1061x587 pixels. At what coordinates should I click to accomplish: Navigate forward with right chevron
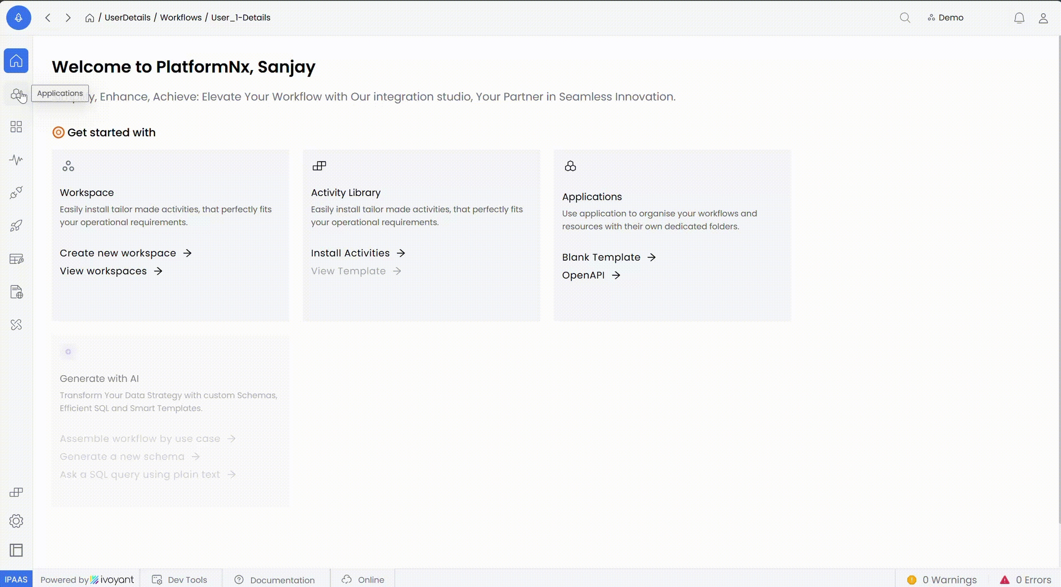pyautogui.click(x=68, y=17)
